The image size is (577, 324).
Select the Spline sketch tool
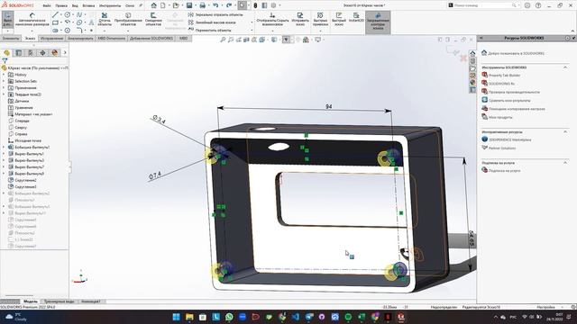(79, 14)
